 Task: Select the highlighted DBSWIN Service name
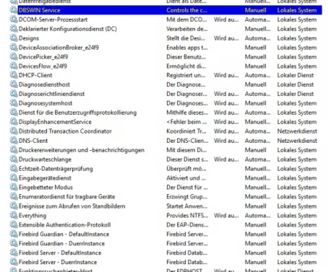coord(39,10)
